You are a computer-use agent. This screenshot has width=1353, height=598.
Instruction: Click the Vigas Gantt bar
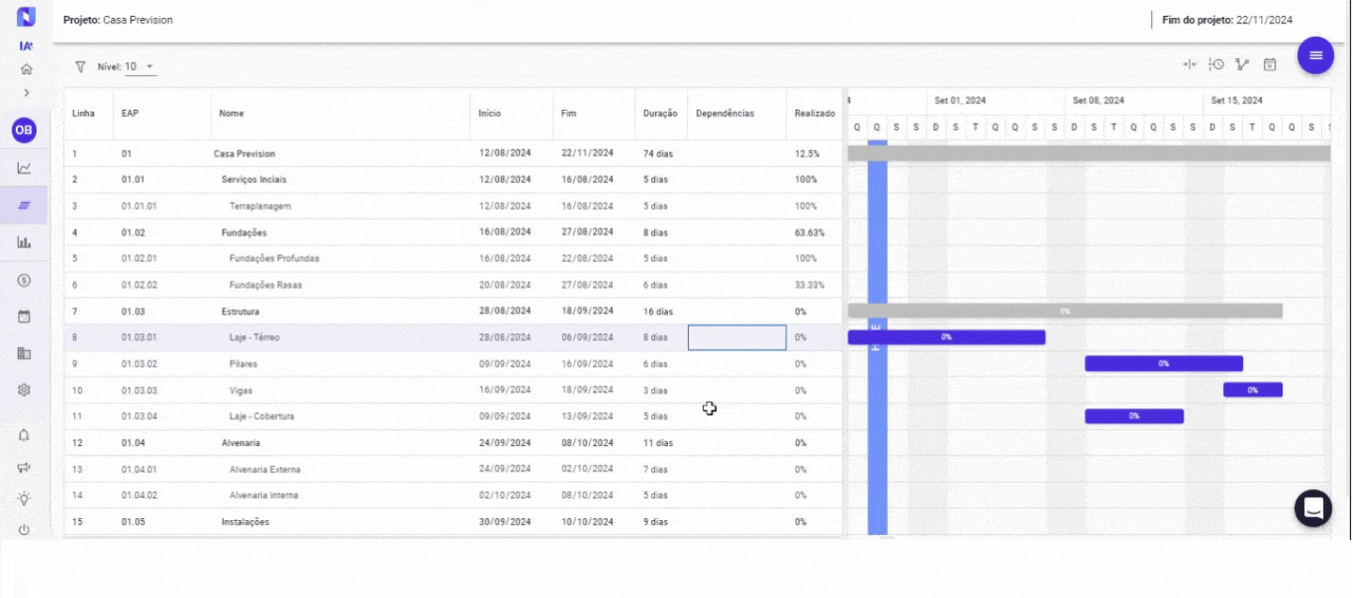point(1252,390)
